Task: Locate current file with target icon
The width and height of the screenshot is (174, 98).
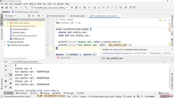Action: coord(29,16)
